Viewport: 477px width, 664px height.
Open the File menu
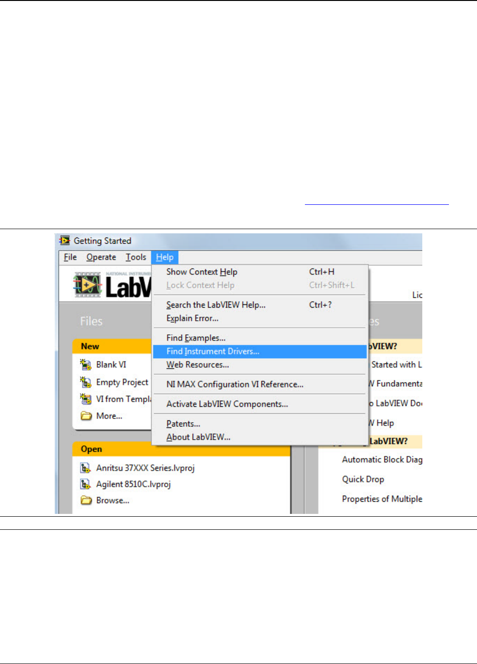[70, 257]
